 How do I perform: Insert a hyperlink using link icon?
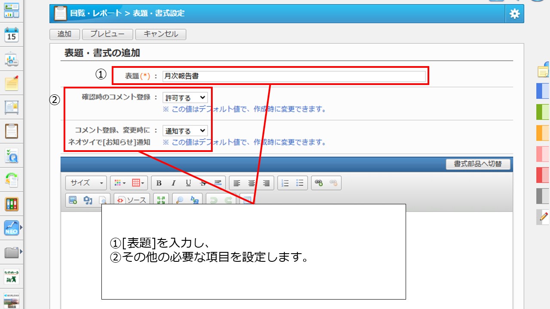318,183
